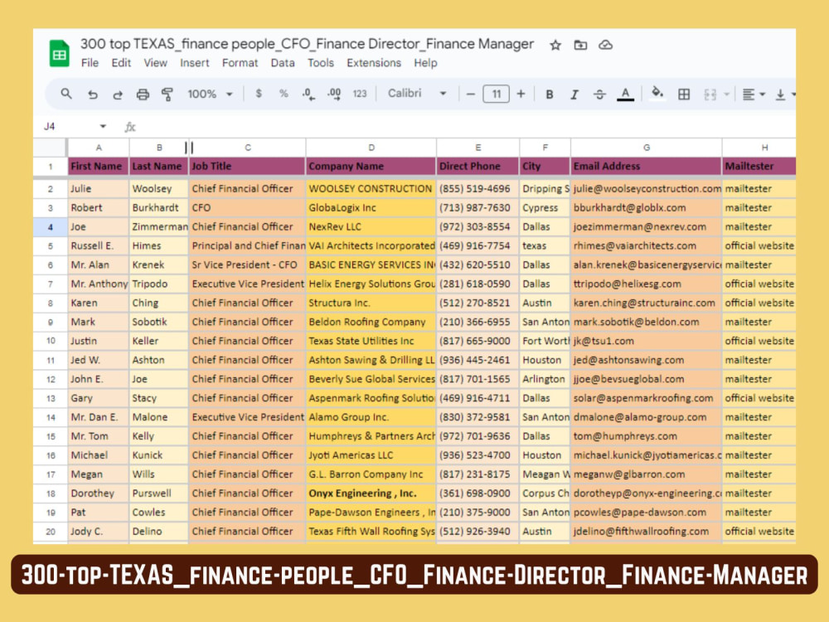Click the merge cells icon
Image resolution: width=829 pixels, height=622 pixels.
(x=710, y=95)
